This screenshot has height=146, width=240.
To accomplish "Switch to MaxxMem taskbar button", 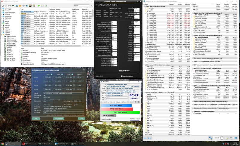I will [x=13, y=144].
